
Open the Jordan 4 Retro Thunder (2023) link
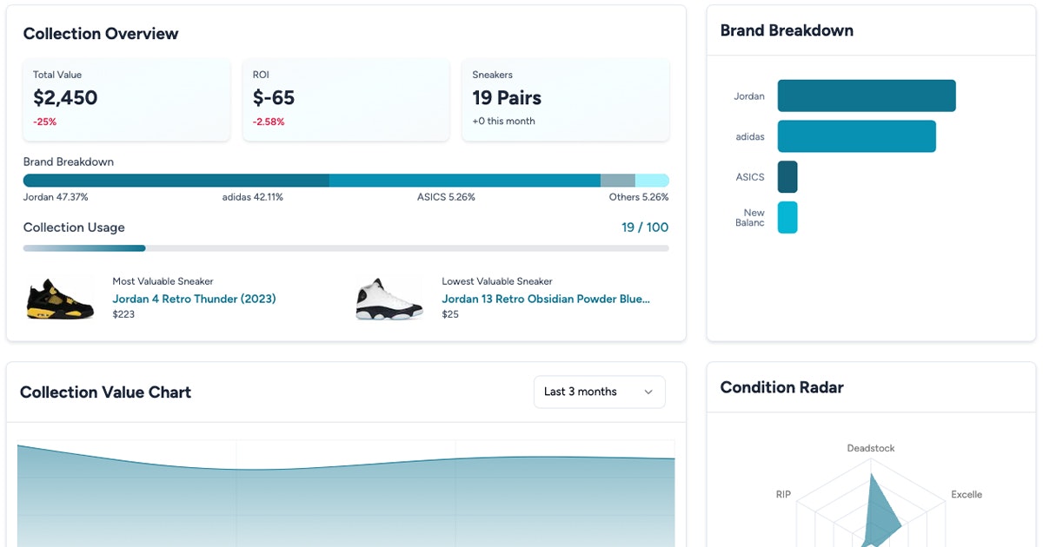pyautogui.click(x=194, y=299)
